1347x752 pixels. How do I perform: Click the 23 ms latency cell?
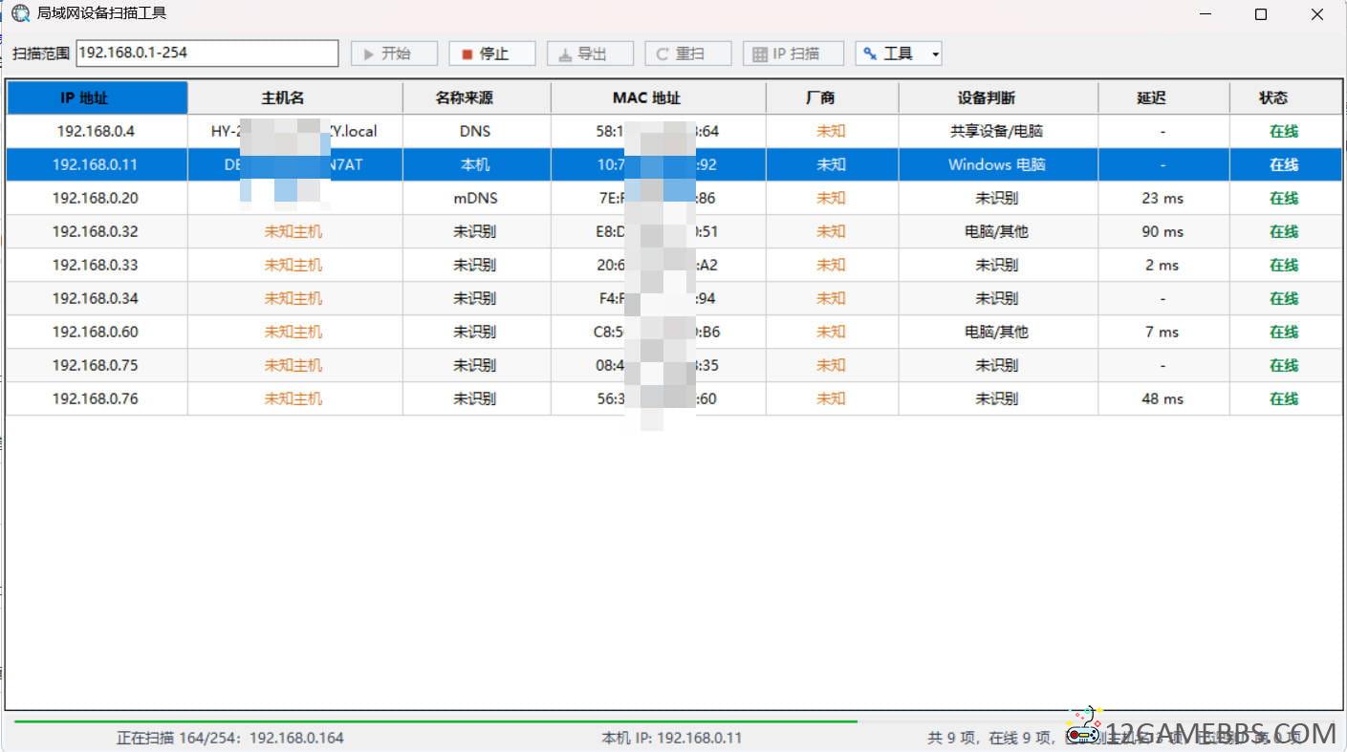[x=1163, y=198]
